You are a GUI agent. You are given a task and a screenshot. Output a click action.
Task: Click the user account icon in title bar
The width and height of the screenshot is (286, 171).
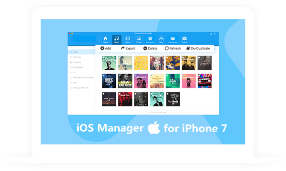(211, 34)
